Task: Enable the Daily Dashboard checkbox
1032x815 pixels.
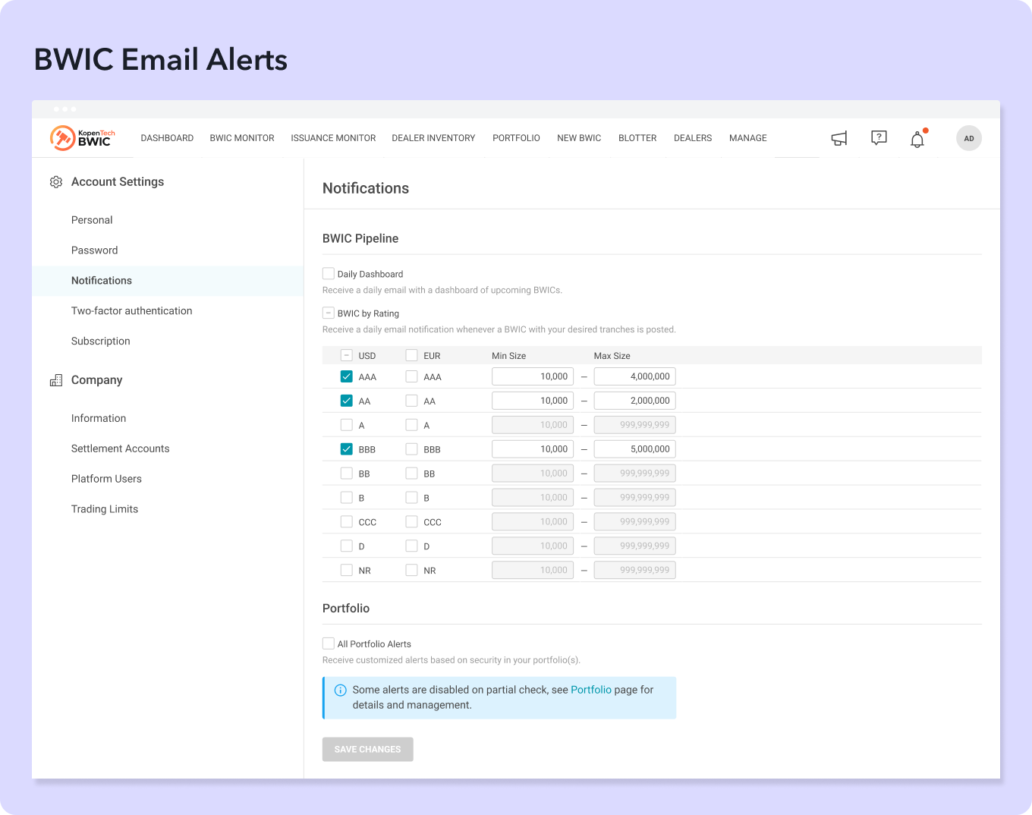Action: tap(329, 274)
